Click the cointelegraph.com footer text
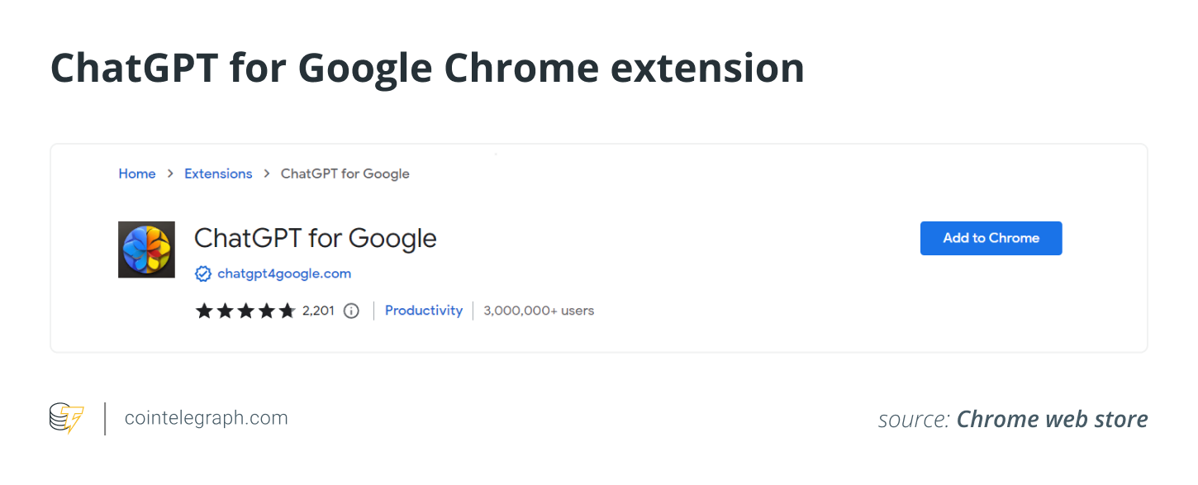Viewport: 1198px width, 485px height. 206,418
